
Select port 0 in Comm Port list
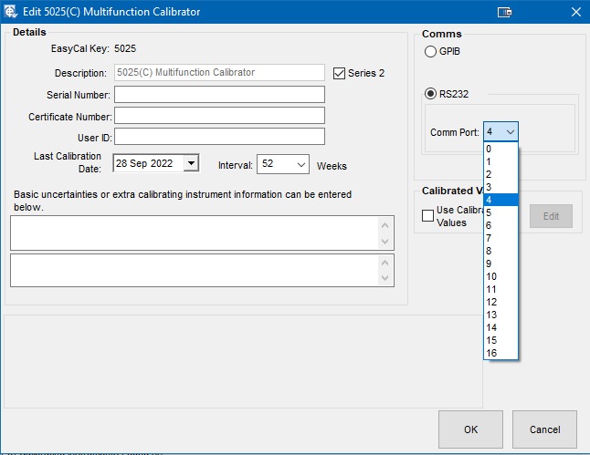pos(500,149)
